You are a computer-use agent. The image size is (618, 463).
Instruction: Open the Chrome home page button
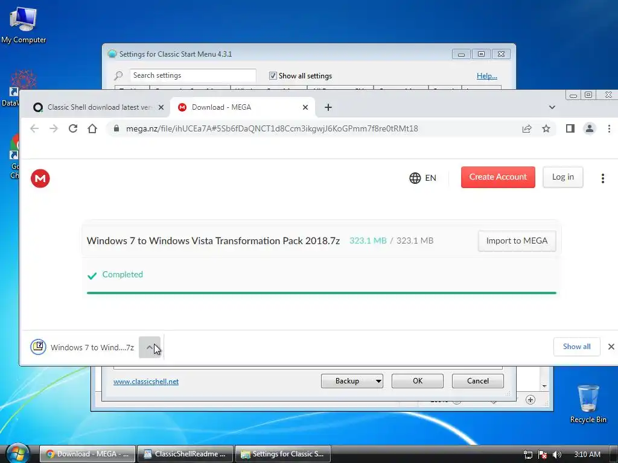92,128
